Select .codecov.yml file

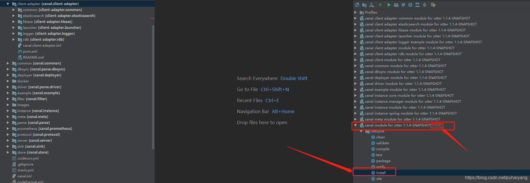[x=28, y=158]
